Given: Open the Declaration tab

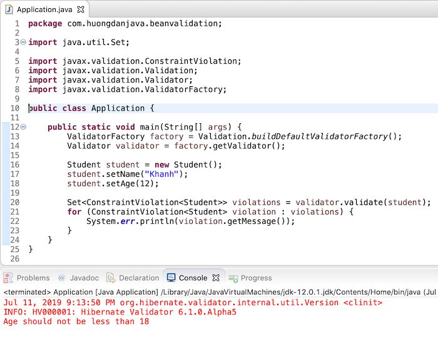Looking at the screenshot, I should click(x=133, y=278).
